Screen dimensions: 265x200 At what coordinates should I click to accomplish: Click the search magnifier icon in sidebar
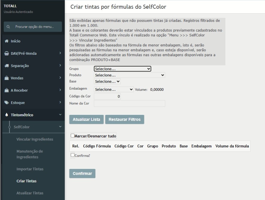(x=8, y=27)
